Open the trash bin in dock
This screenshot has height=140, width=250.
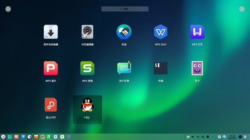245,136
